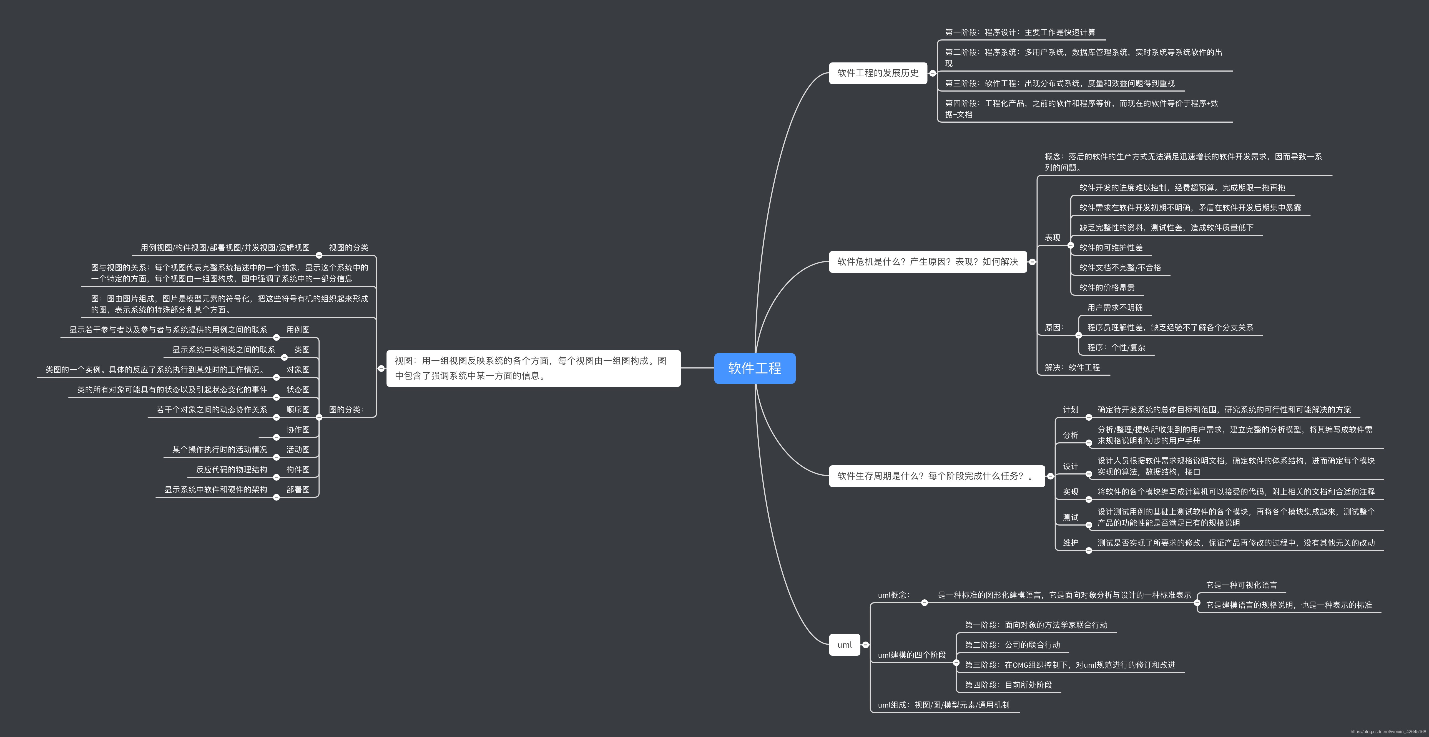Image resolution: width=1429 pixels, height=737 pixels.
Task: Select the 软件工程的发展历史 topic node
Action: click(x=878, y=73)
